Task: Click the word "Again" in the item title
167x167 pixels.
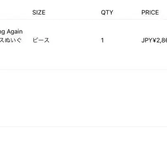Action: (x=15, y=32)
